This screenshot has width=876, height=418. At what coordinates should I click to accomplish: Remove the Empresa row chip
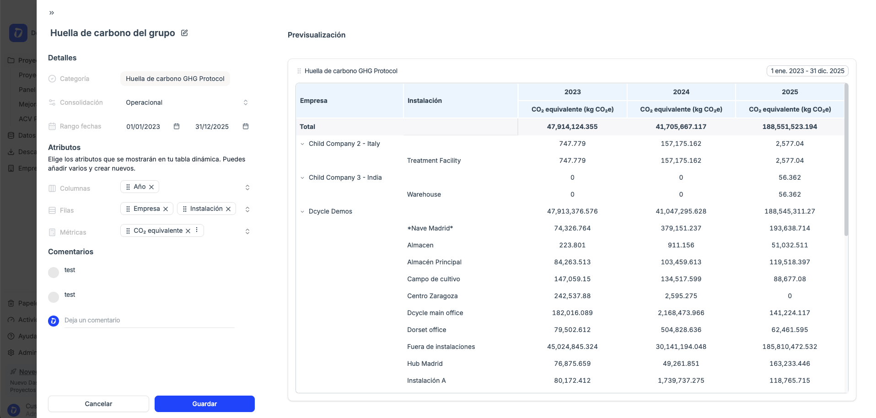[x=166, y=209]
